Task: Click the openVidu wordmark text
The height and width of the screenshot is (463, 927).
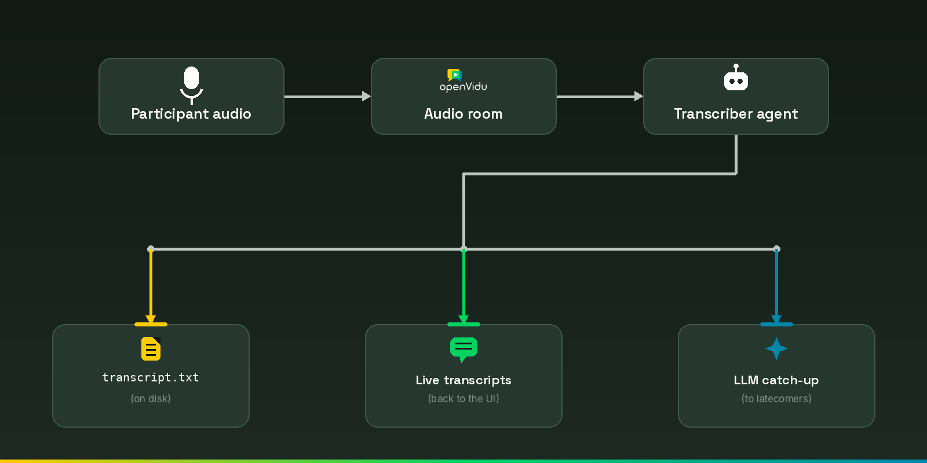Action: point(463,87)
